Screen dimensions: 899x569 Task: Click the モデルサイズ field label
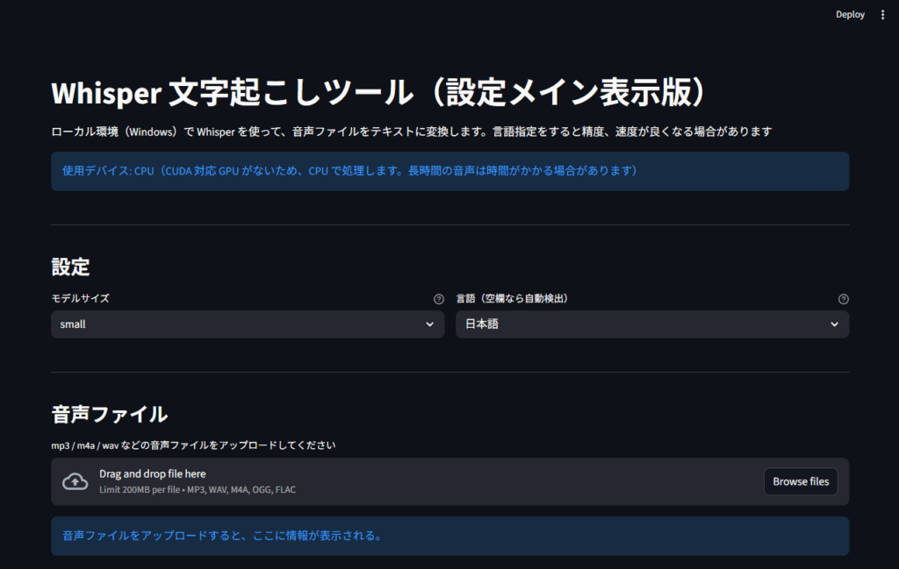tap(81, 299)
